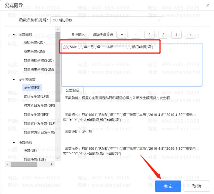Select 期末余额(QM) function
214x194 pixels.
pos(34,51)
